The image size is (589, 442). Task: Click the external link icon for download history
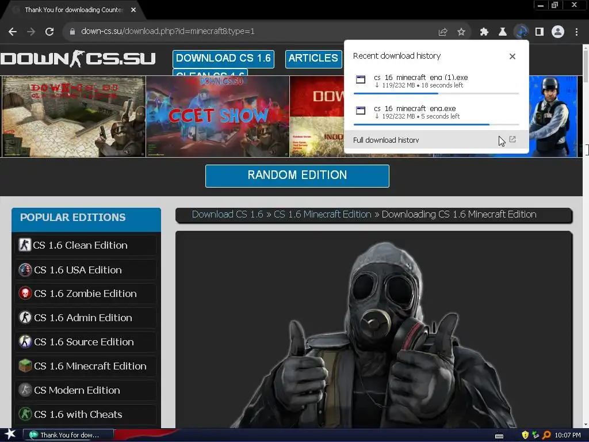pyautogui.click(x=512, y=139)
